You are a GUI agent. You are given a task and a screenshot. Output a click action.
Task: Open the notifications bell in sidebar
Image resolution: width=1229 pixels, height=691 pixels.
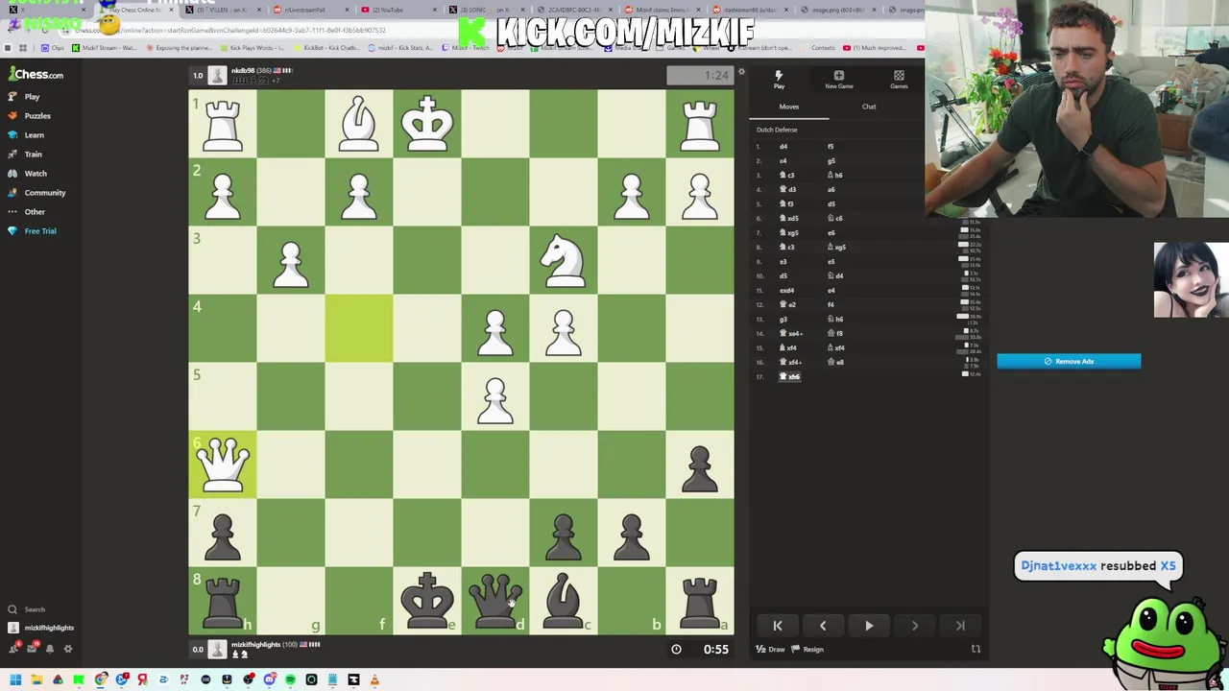click(x=50, y=649)
